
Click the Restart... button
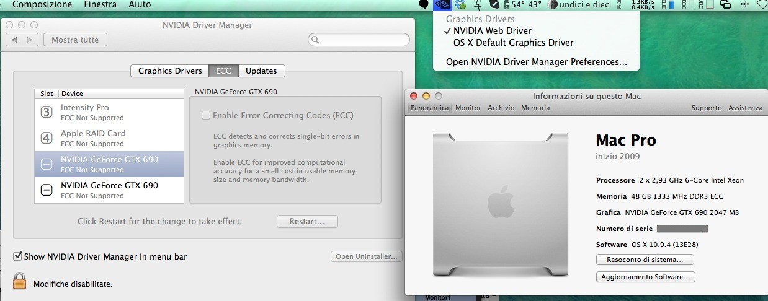pyautogui.click(x=307, y=221)
